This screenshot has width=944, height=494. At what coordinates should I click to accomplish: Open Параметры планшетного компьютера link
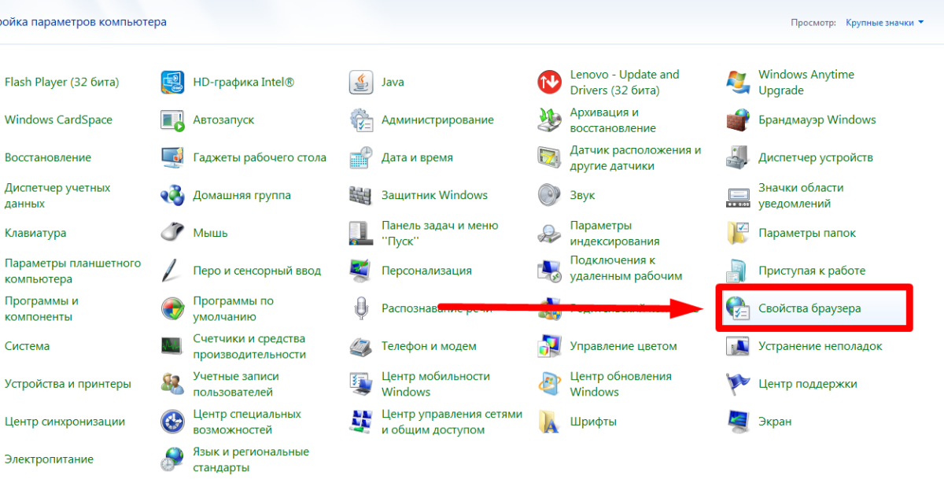[x=72, y=271]
